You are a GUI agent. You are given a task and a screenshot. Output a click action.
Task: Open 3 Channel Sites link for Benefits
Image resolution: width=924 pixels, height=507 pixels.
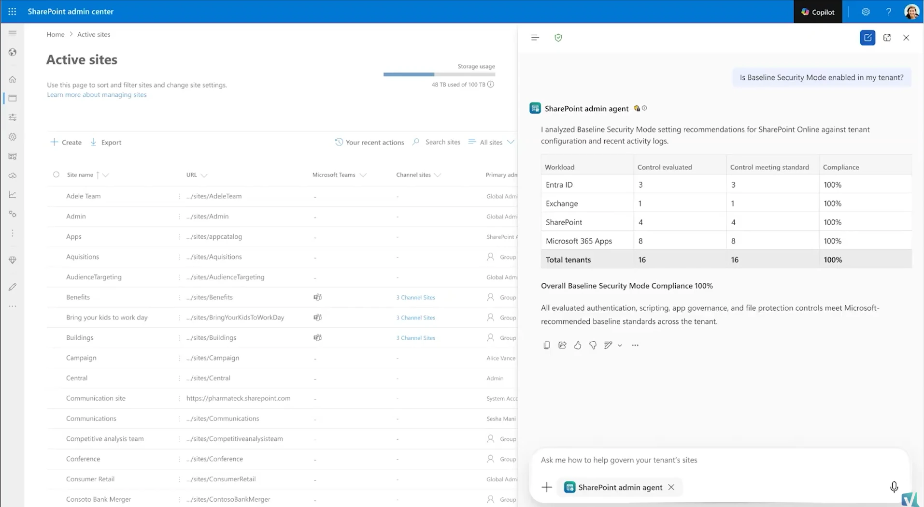click(415, 297)
